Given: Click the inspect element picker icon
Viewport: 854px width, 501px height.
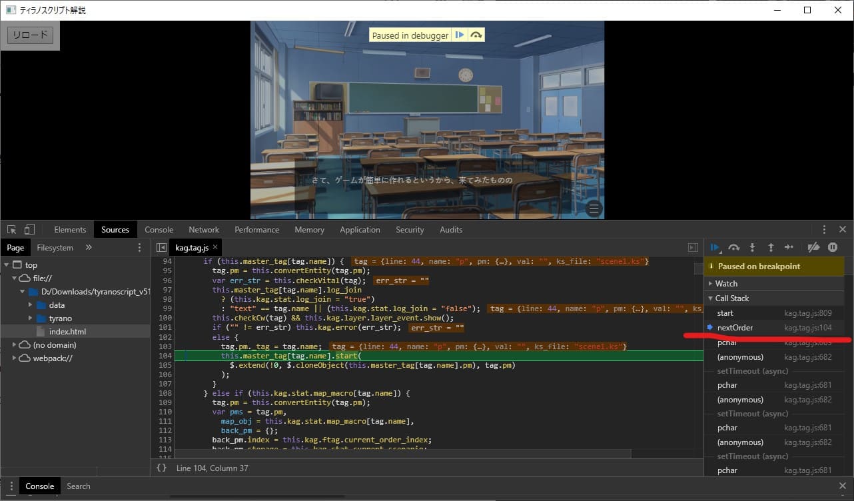Looking at the screenshot, I should 12,230.
